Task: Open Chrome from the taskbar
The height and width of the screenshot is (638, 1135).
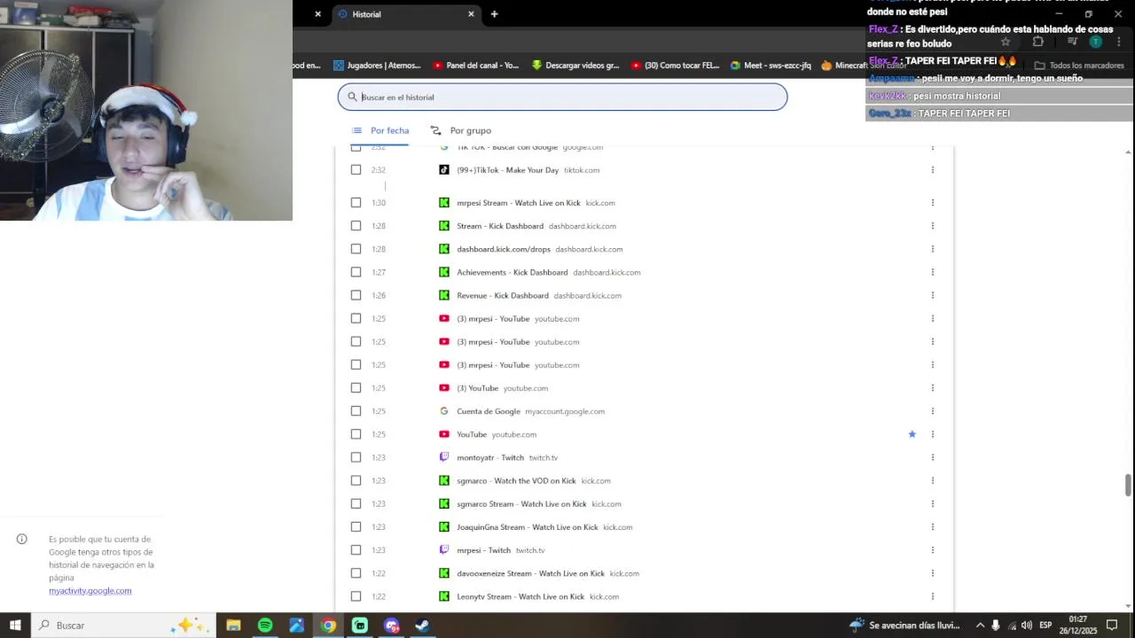Action: coord(328,626)
